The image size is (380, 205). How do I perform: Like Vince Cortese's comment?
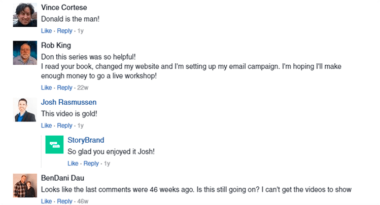[46, 31]
